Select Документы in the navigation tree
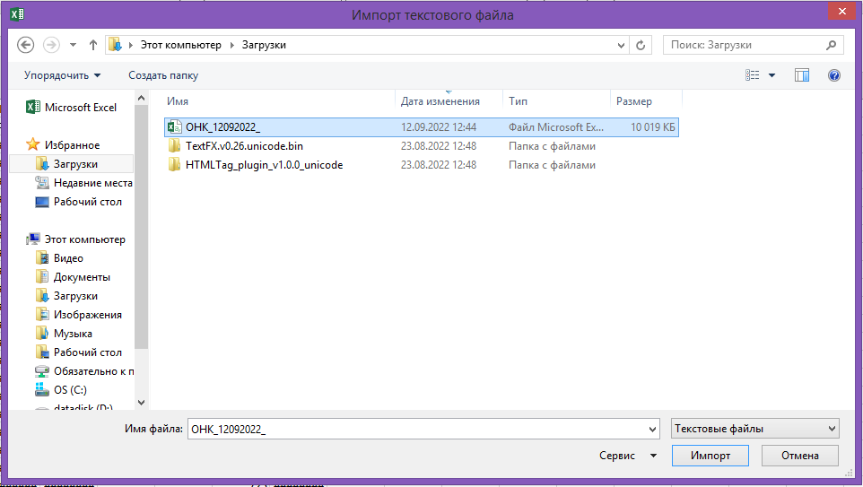The width and height of the screenshot is (863, 487). click(x=82, y=277)
